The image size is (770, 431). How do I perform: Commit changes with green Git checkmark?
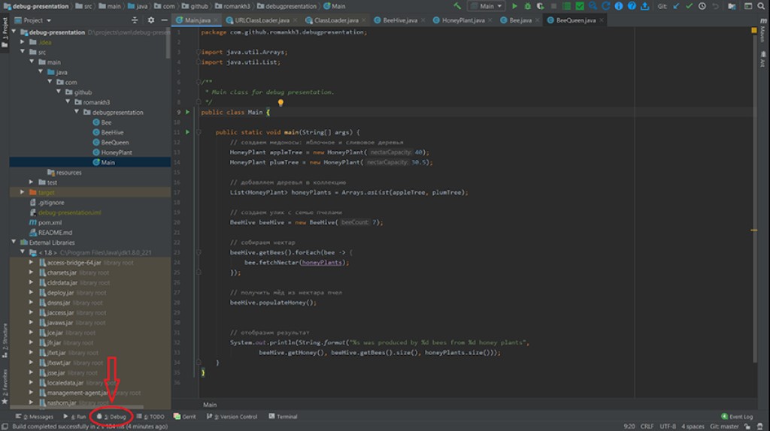(689, 6)
